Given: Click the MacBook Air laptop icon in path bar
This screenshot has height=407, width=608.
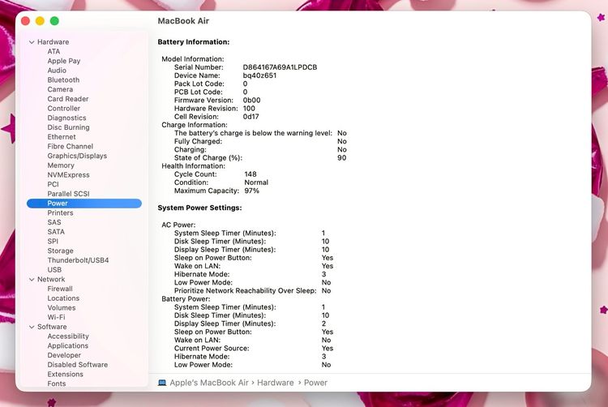Looking at the screenshot, I should (x=162, y=383).
